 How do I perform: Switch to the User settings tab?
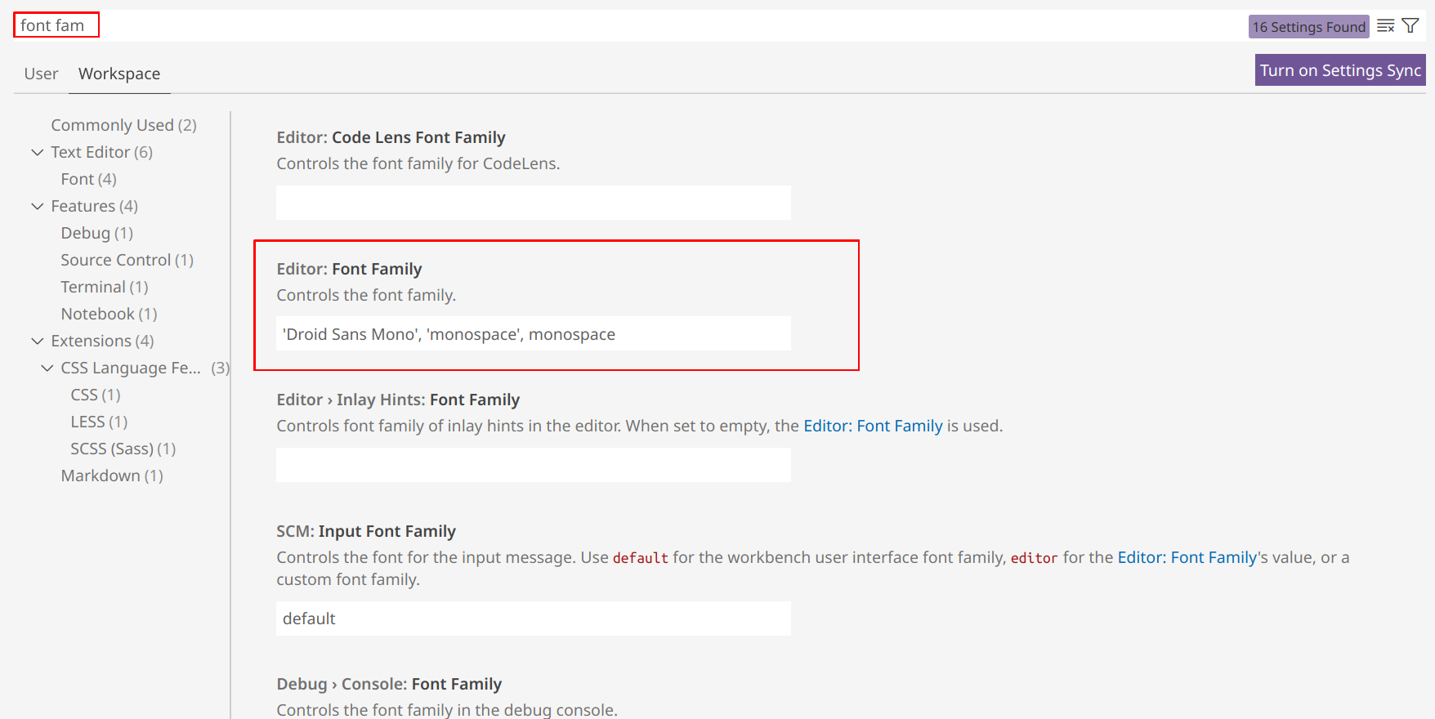click(x=41, y=74)
